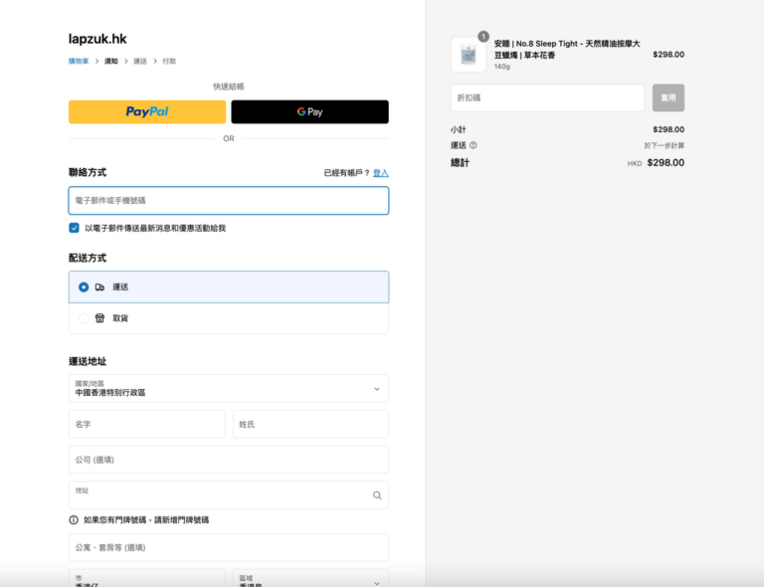This screenshot has height=587, width=764.
Task: Click the company (公司) optional field
Action: [229, 460]
